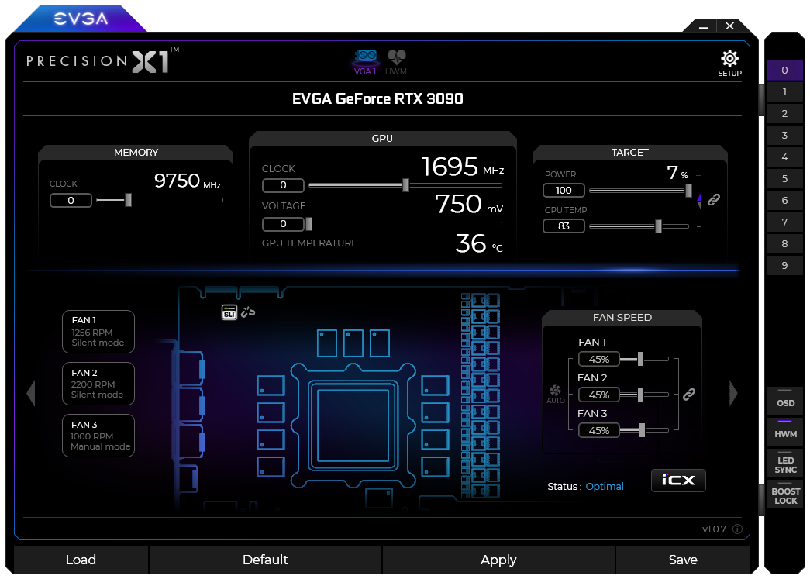Click the Save button
Image resolution: width=810 pixels, height=579 pixels.
point(683,560)
